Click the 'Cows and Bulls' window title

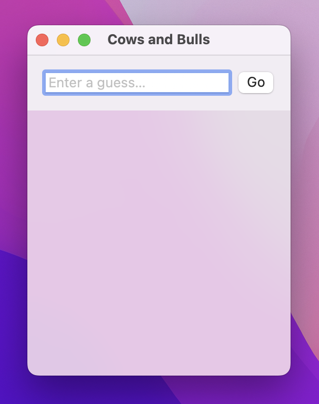(x=158, y=39)
